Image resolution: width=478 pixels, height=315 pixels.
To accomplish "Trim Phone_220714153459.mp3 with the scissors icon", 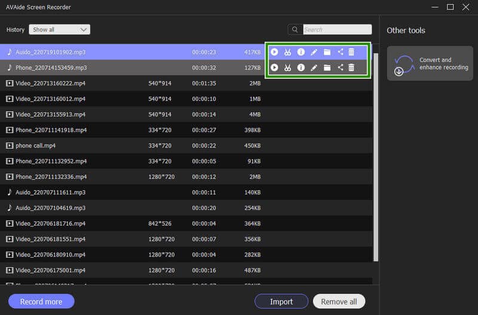I will click(287, 67).
